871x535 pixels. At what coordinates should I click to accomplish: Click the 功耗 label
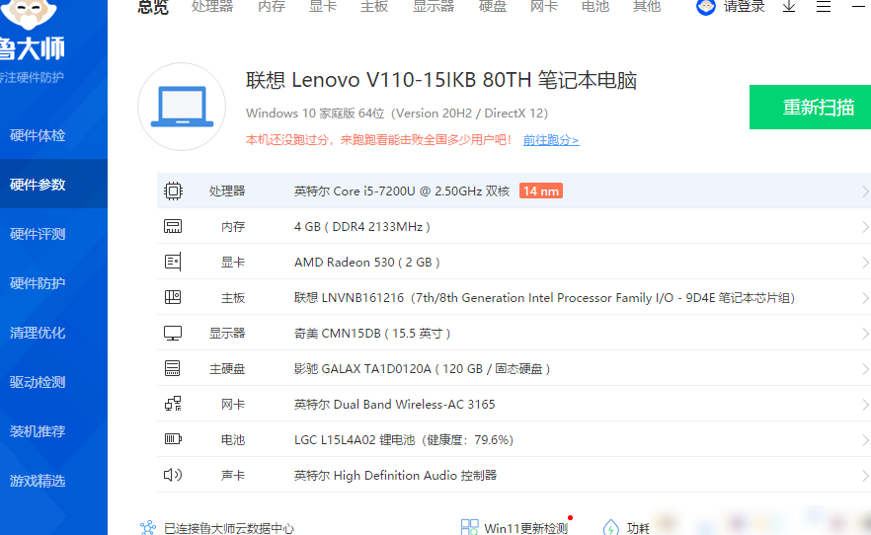click(x=638, y=528)
